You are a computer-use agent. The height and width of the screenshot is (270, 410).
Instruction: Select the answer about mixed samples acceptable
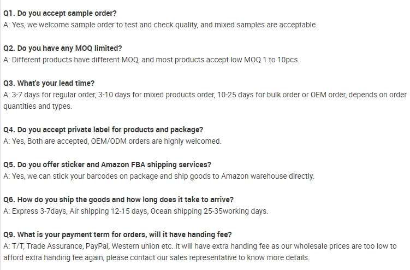pyautogui.click(x=161, y=25)
